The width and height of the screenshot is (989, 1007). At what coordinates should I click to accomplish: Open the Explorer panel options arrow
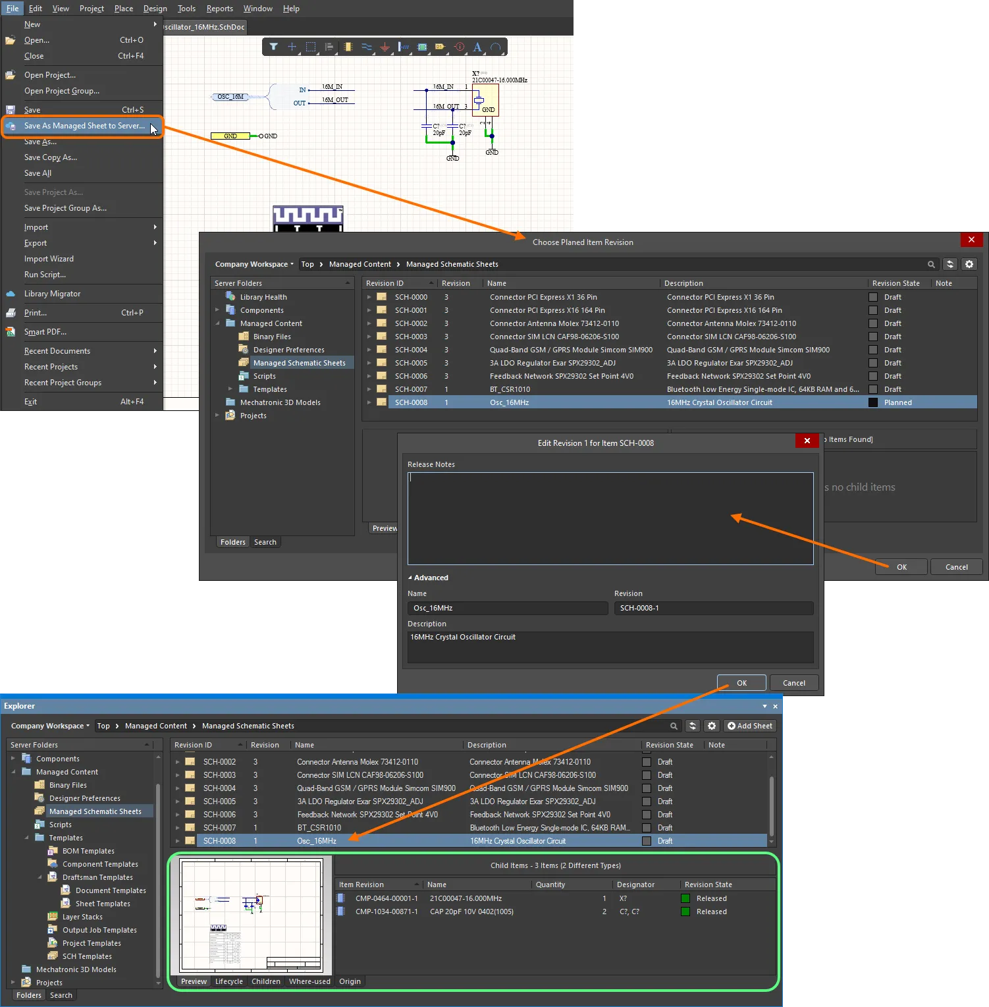[x=764, y=706]
